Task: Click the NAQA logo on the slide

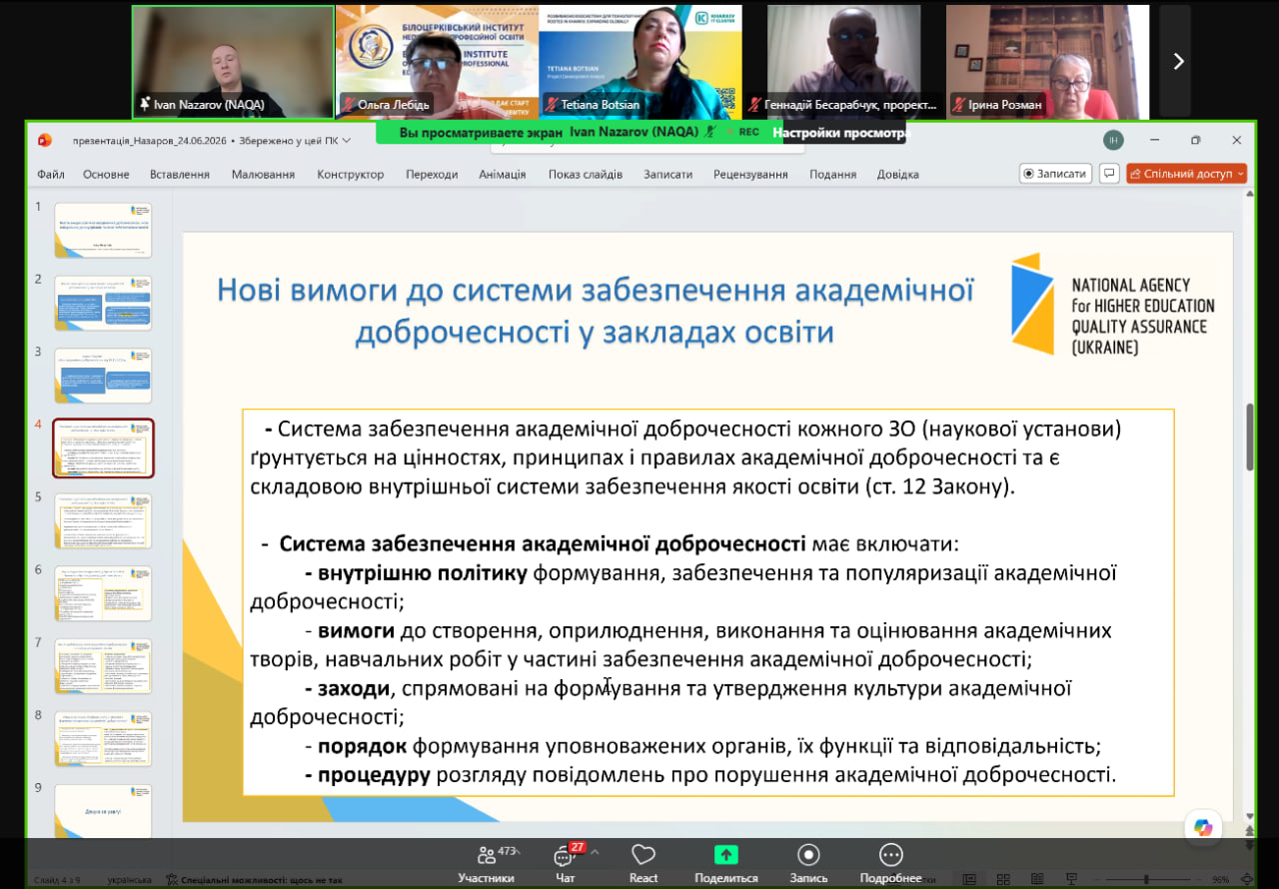Action: pos(1111,304)
